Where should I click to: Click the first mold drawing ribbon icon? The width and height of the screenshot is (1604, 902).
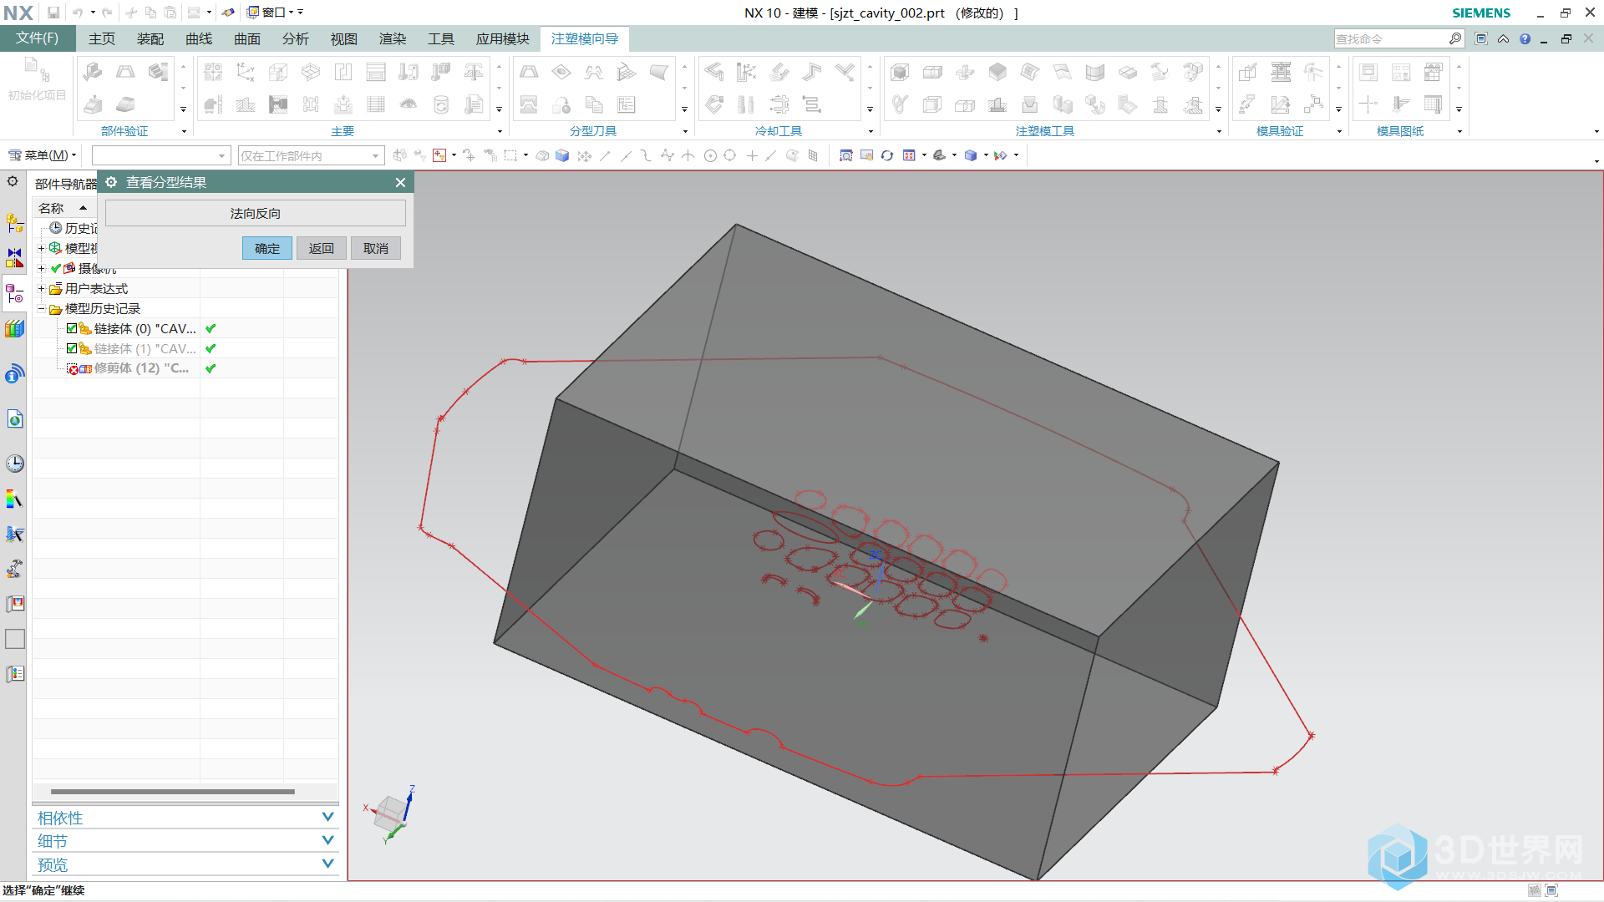tap(1368, 72)
